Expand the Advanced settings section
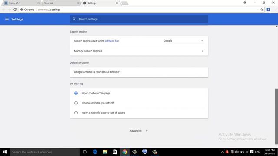Image resolution: width=278 pixels, height=156 pixels. [139, 131]
